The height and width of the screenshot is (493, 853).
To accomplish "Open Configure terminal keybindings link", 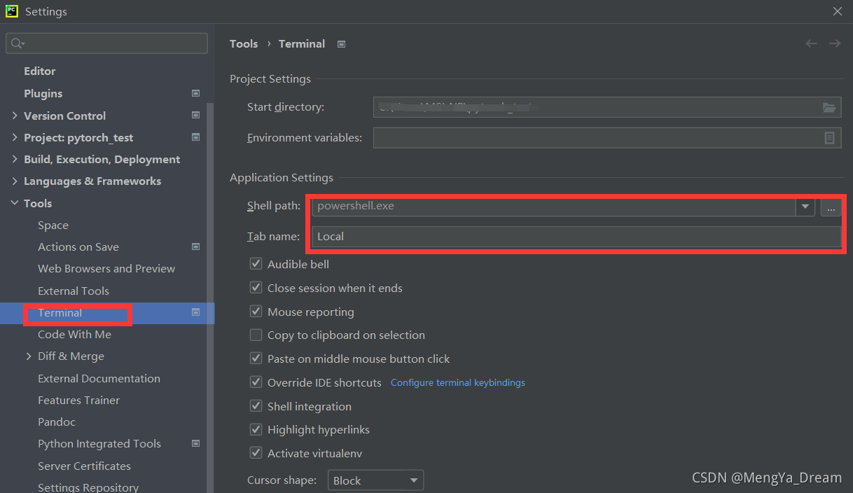I will pos(457,382).
